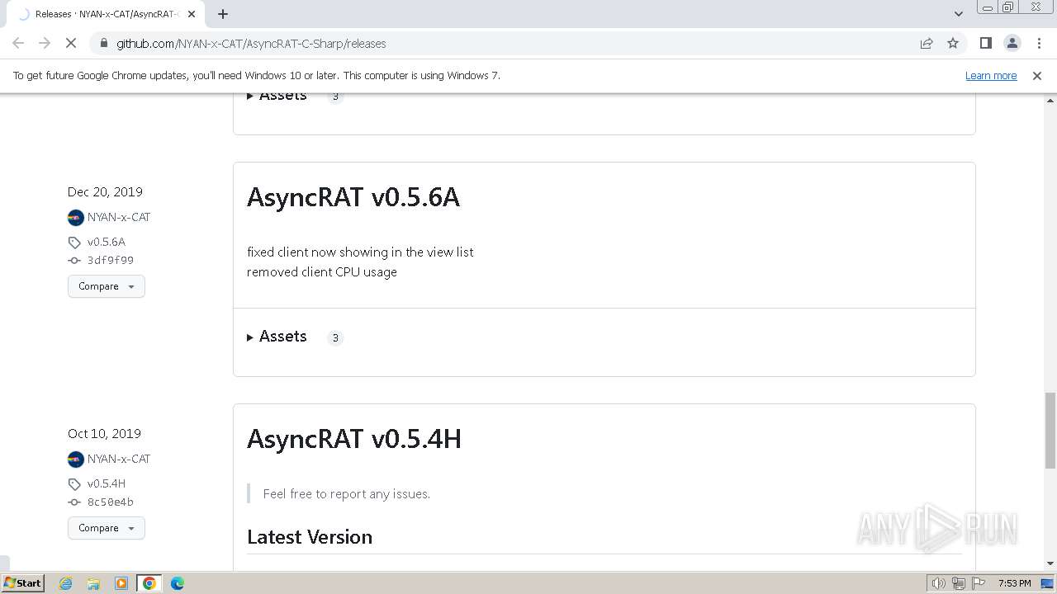
Task: Click the site lock icon
Action: click(103, 43)
